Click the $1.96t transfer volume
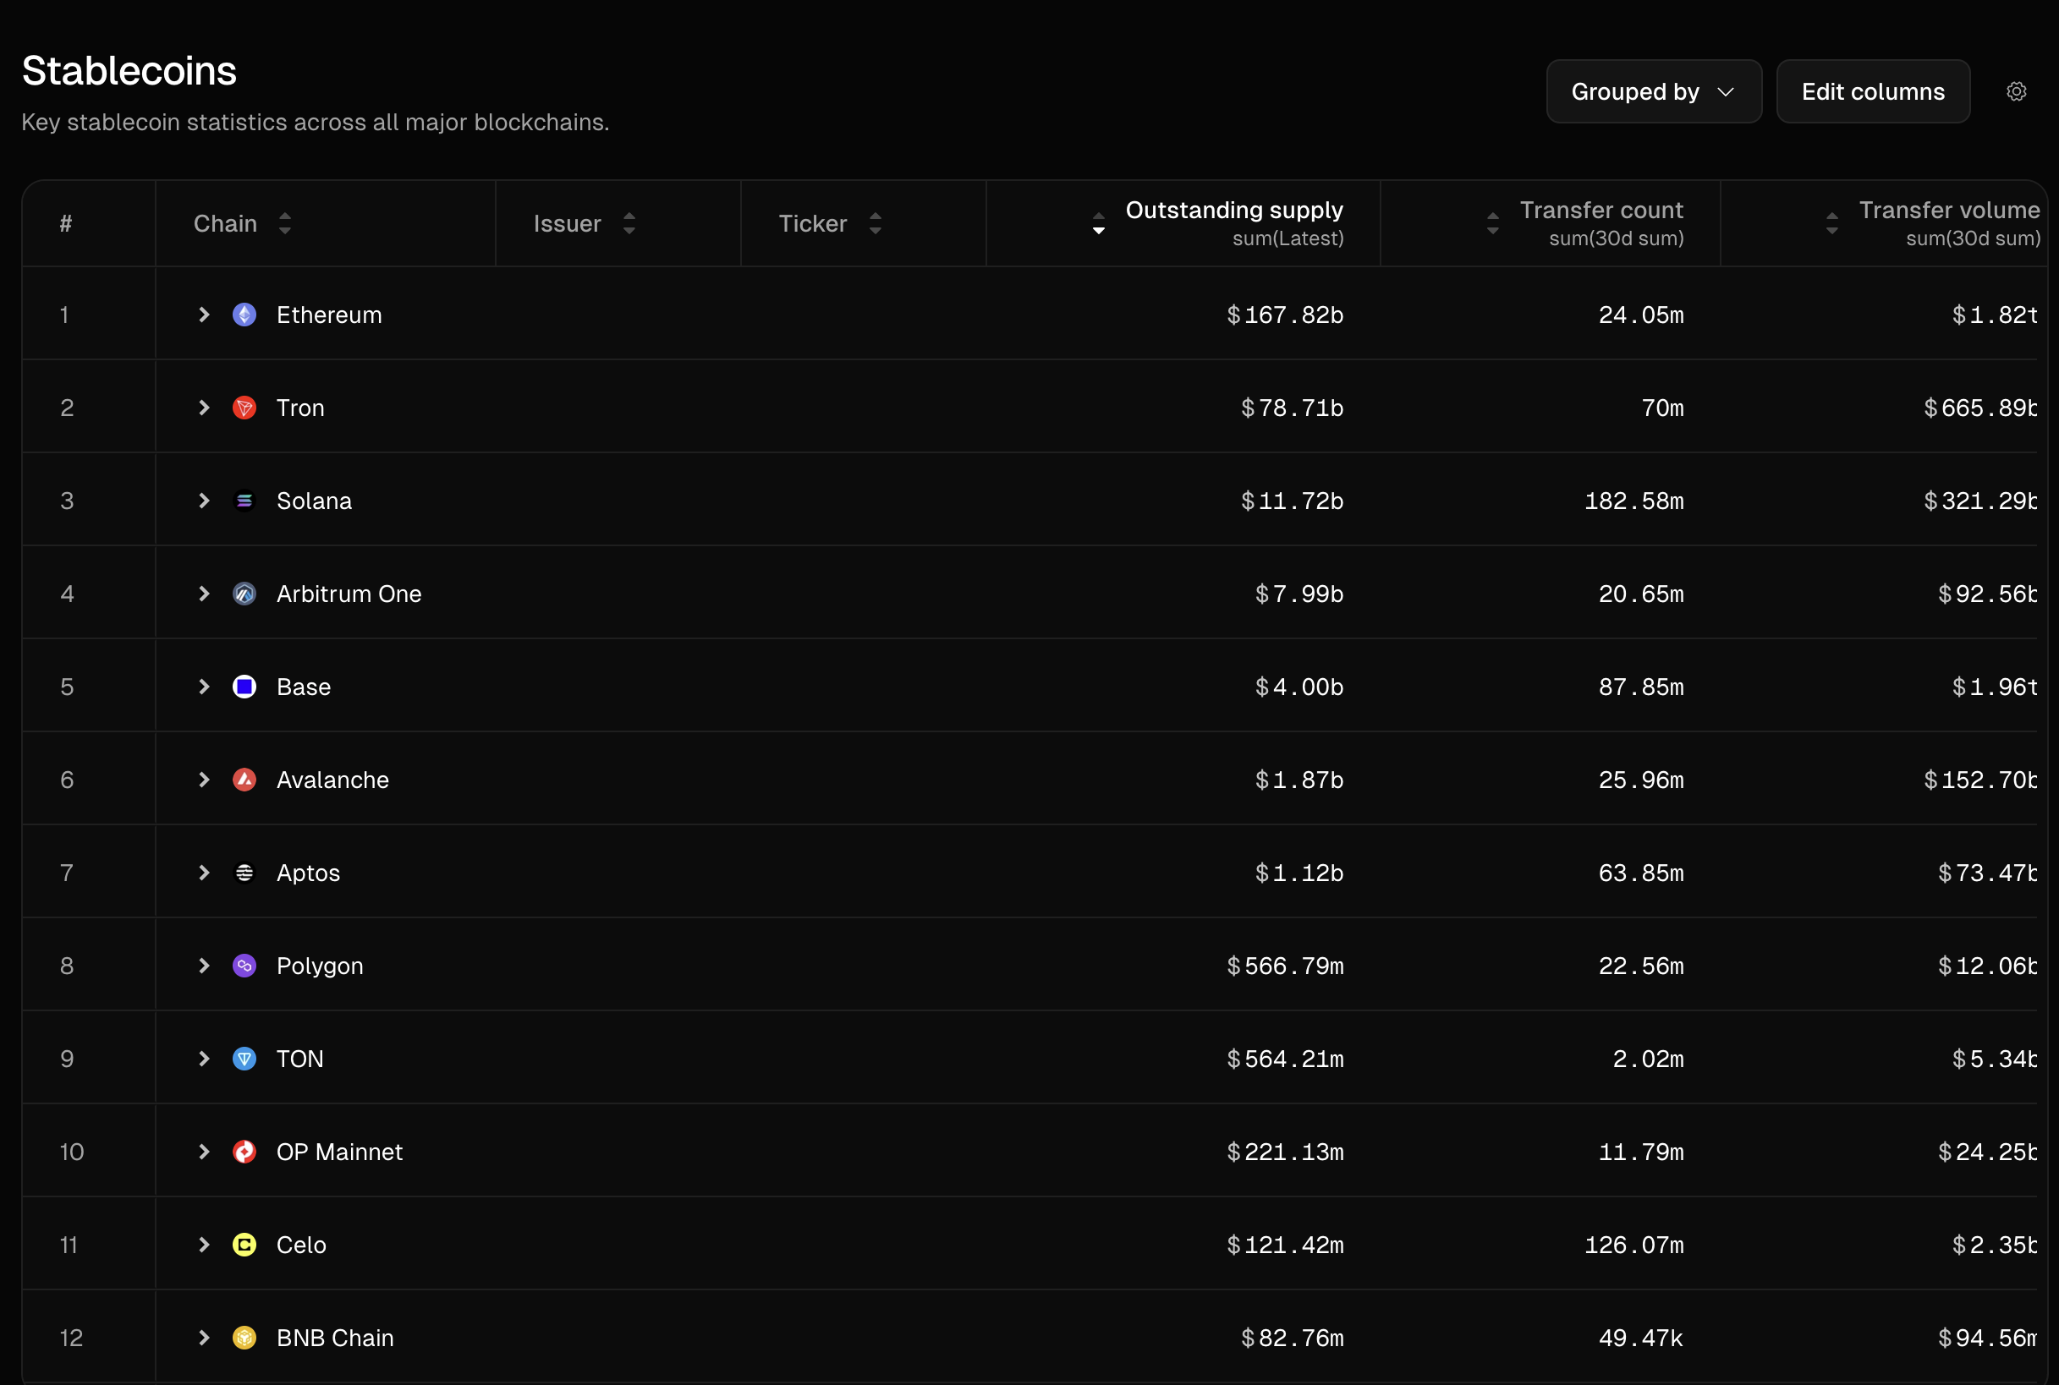The height and width of the screenshot is (1385, 2059). (1994, 687)
